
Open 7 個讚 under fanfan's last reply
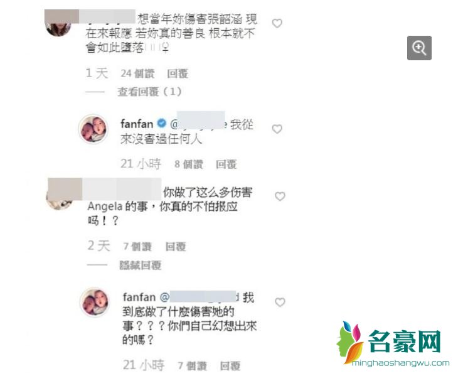[x=192, y=366]
